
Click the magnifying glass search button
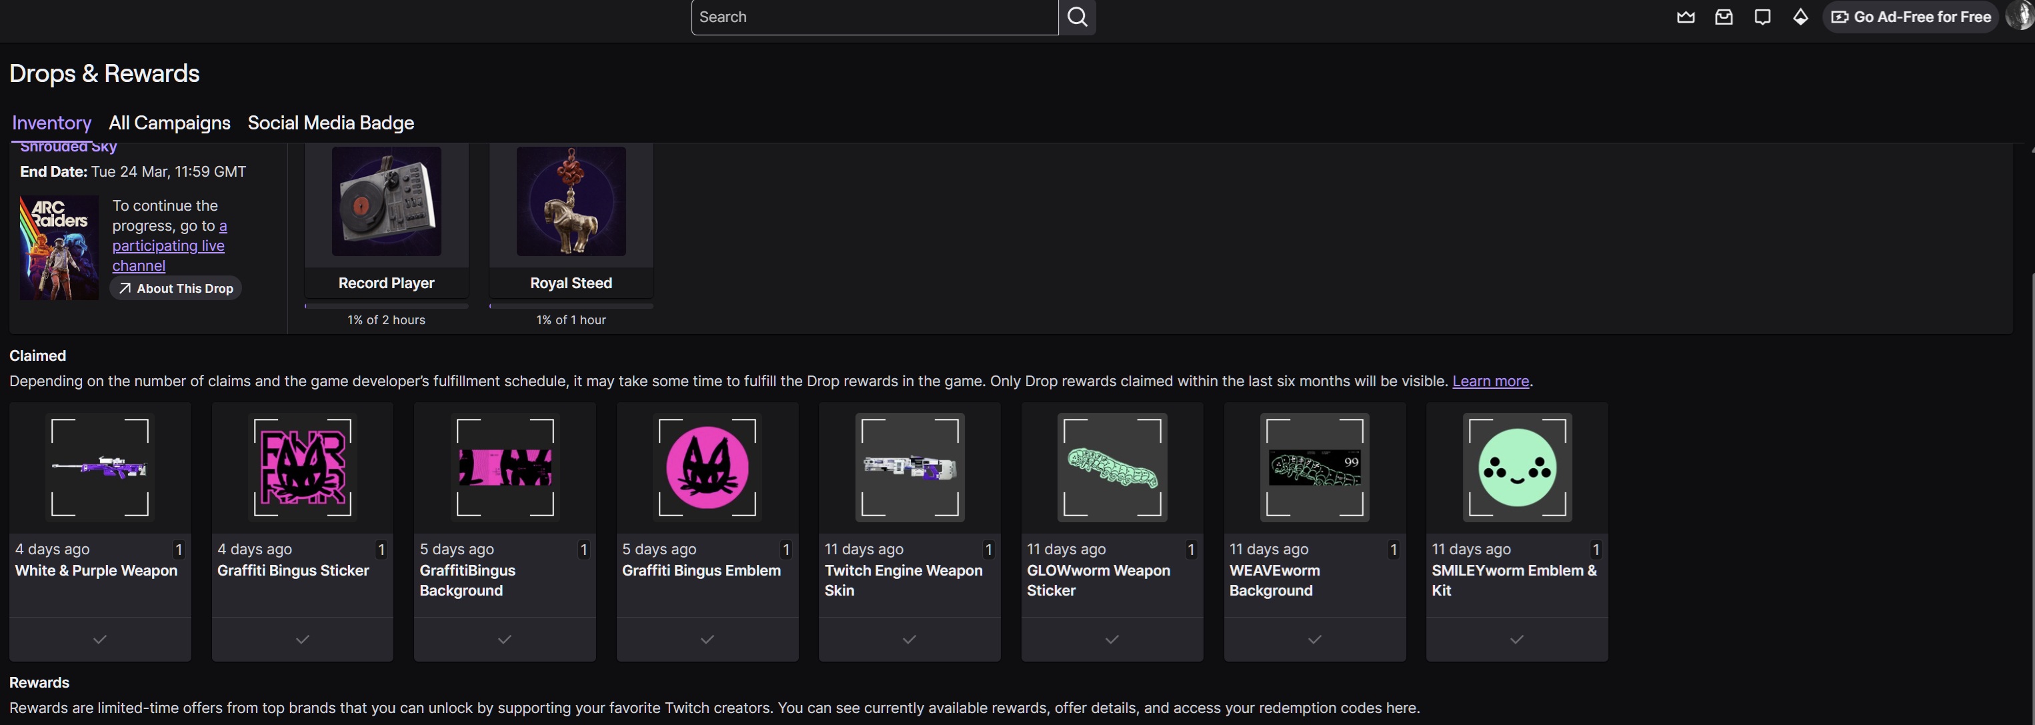click(x=1077, y=17)
